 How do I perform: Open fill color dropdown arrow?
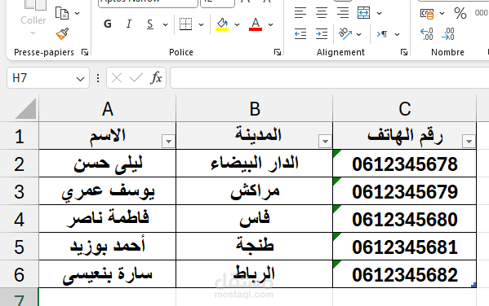tap(237, 24)
